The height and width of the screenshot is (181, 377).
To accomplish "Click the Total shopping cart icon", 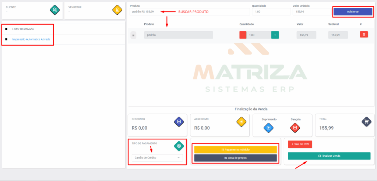I will [x=366, y=122].
